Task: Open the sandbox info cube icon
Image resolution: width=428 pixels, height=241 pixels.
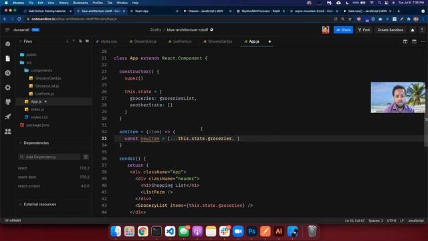Action: (x=7, y=44)
